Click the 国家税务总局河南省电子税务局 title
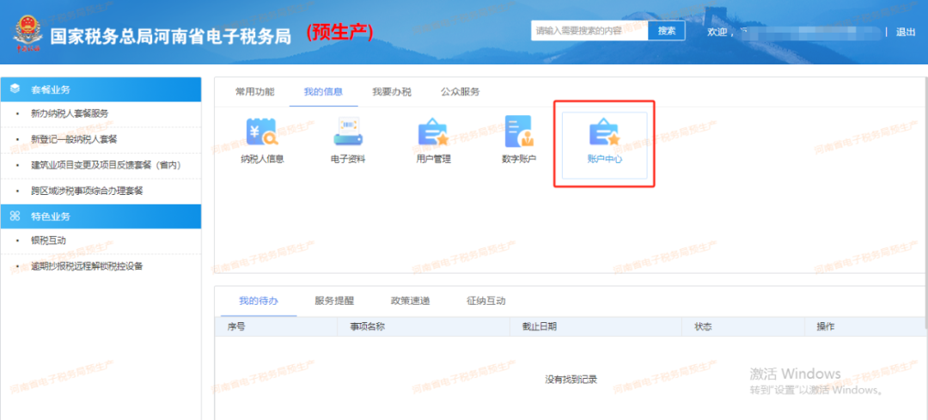 [x=170, y=36]
